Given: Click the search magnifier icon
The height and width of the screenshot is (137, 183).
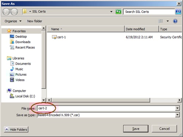Looking at the screenshot, I should 178,12.
